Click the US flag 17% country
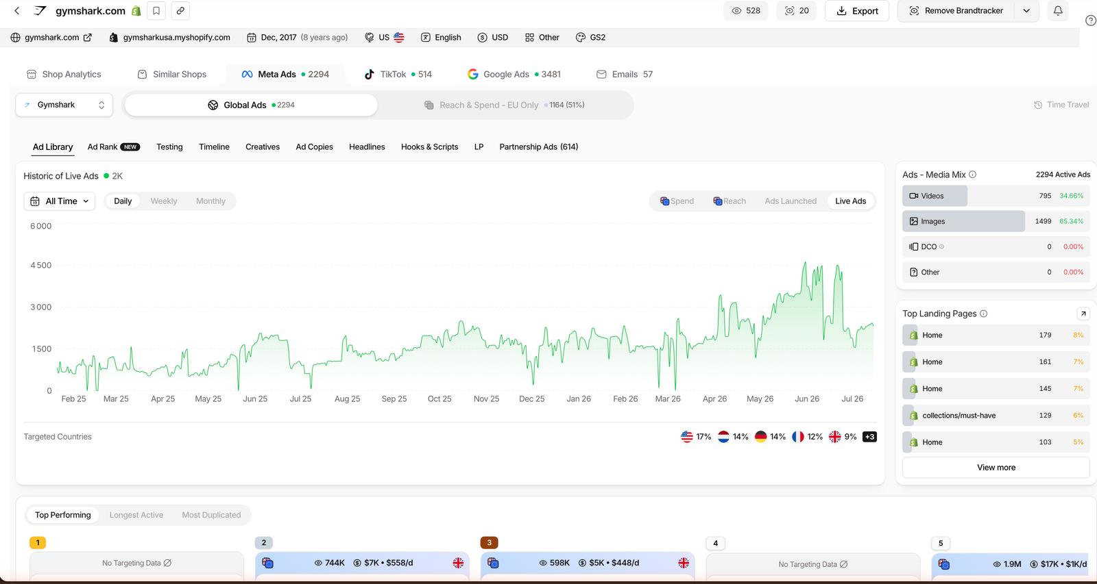This screenshot has height=584, width=1097. click(696, 437)
